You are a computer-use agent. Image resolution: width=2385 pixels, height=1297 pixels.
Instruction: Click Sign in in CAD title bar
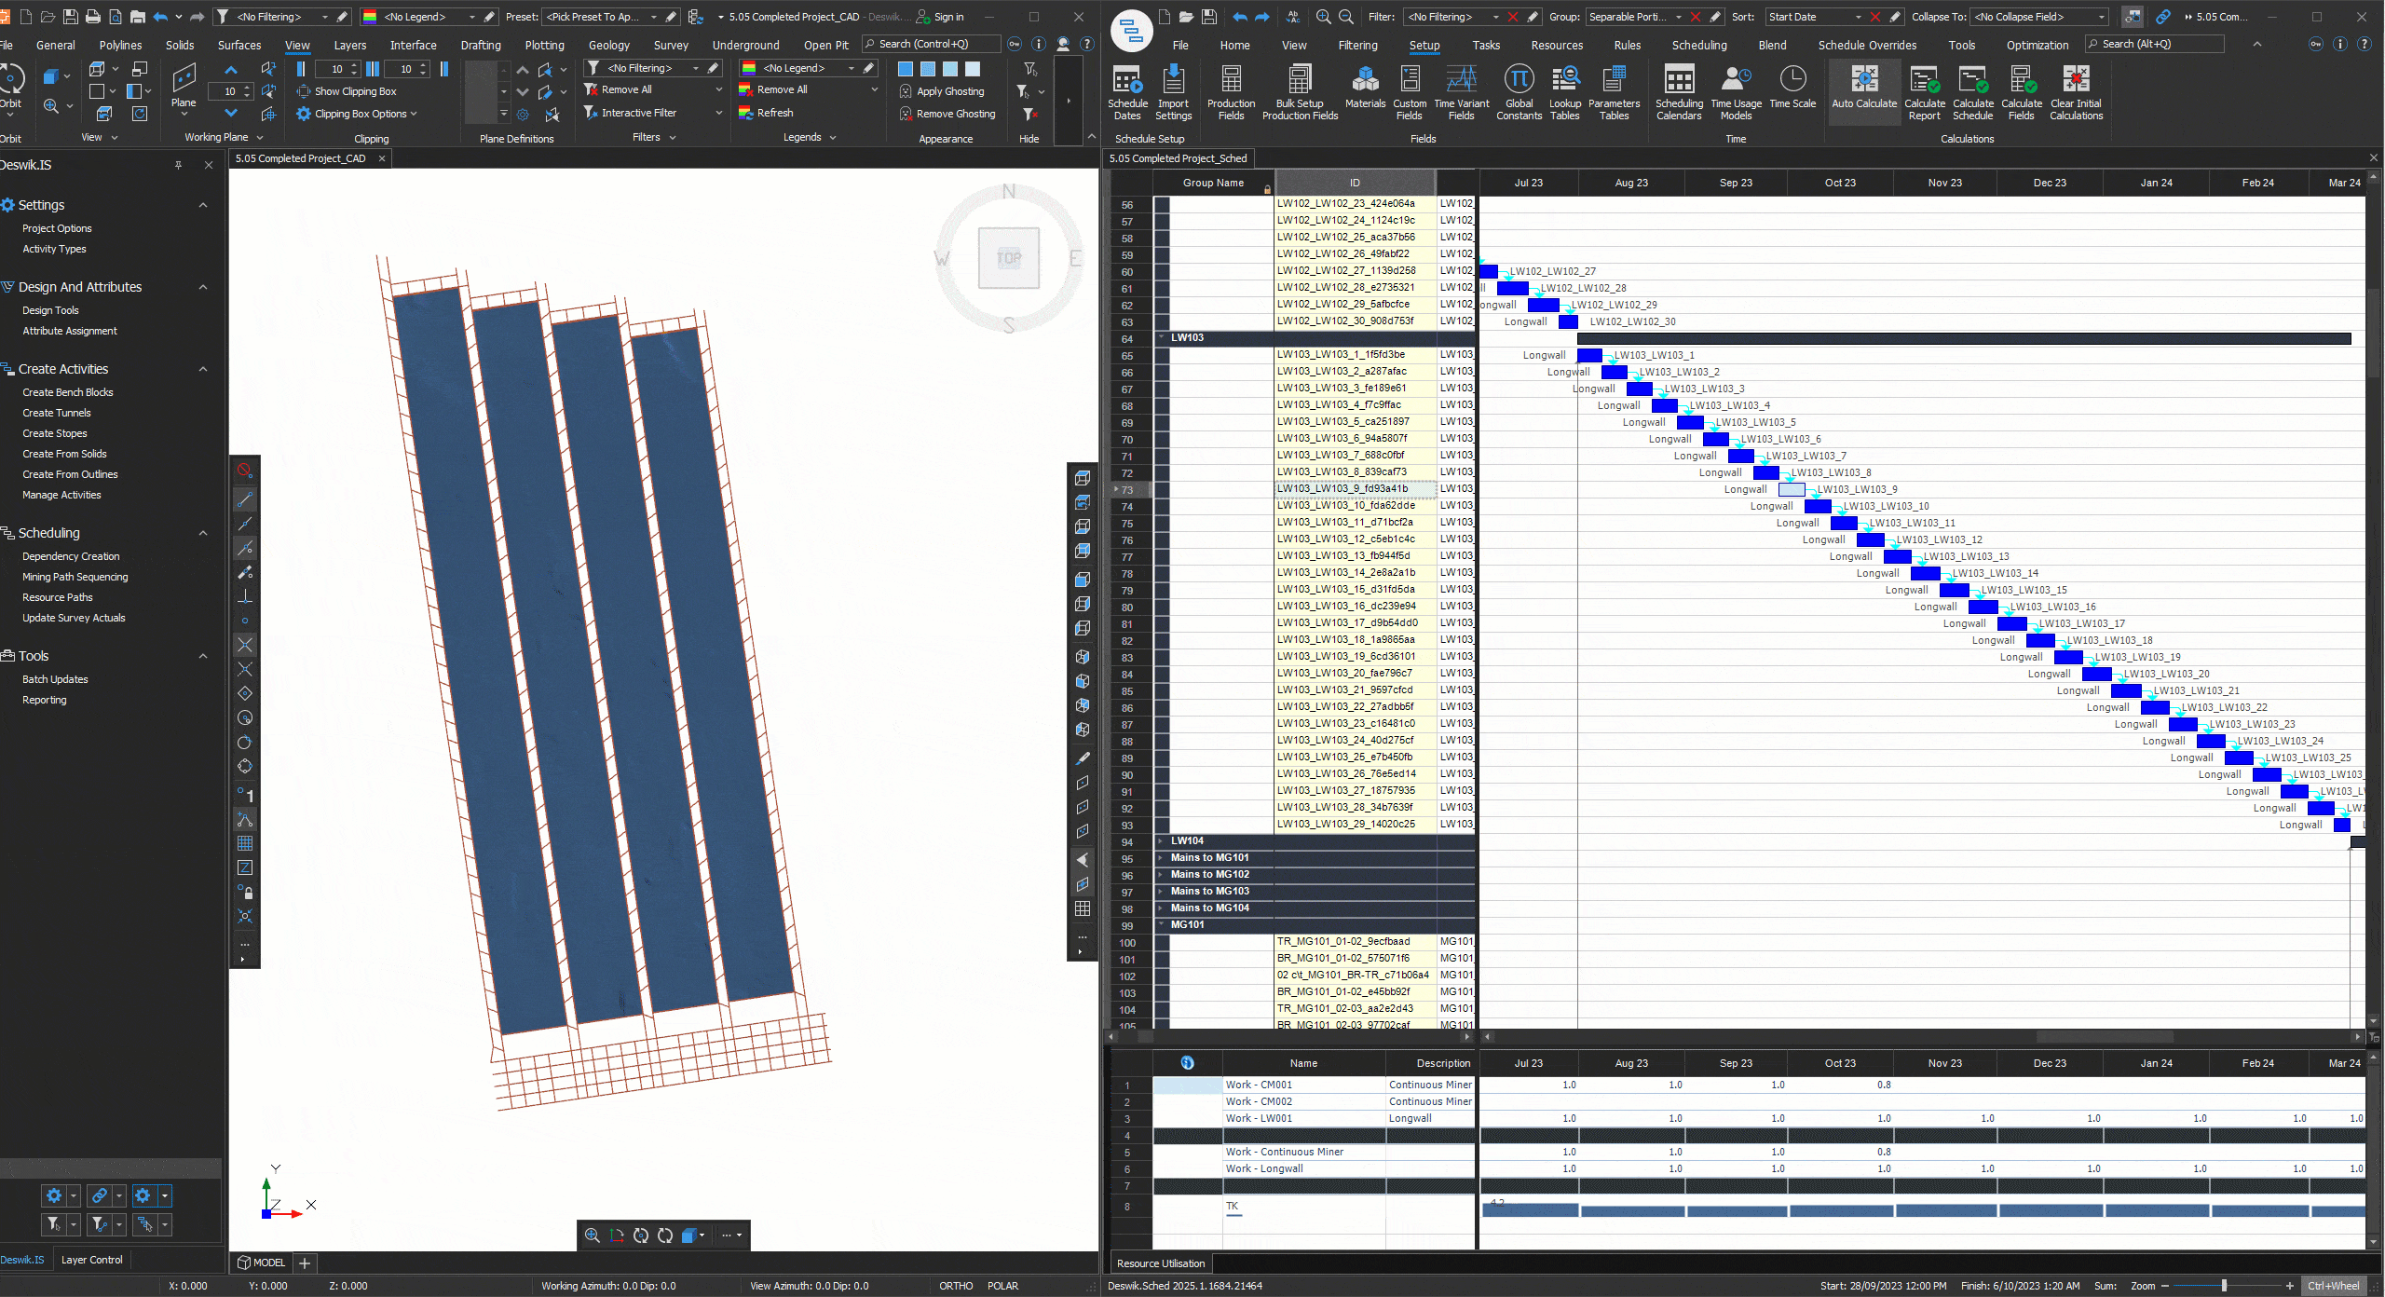pyautogui.click(x=940, y=17)
